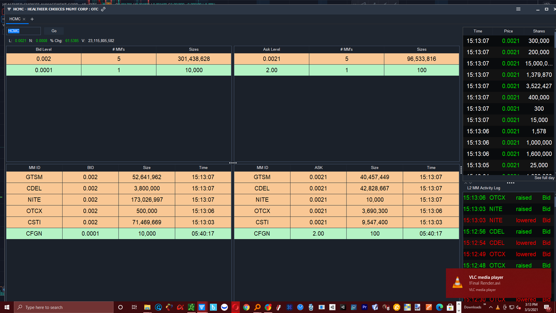556x313 pixels.
Task: Click VLC cone in system tray
Action: pos(498,307)
